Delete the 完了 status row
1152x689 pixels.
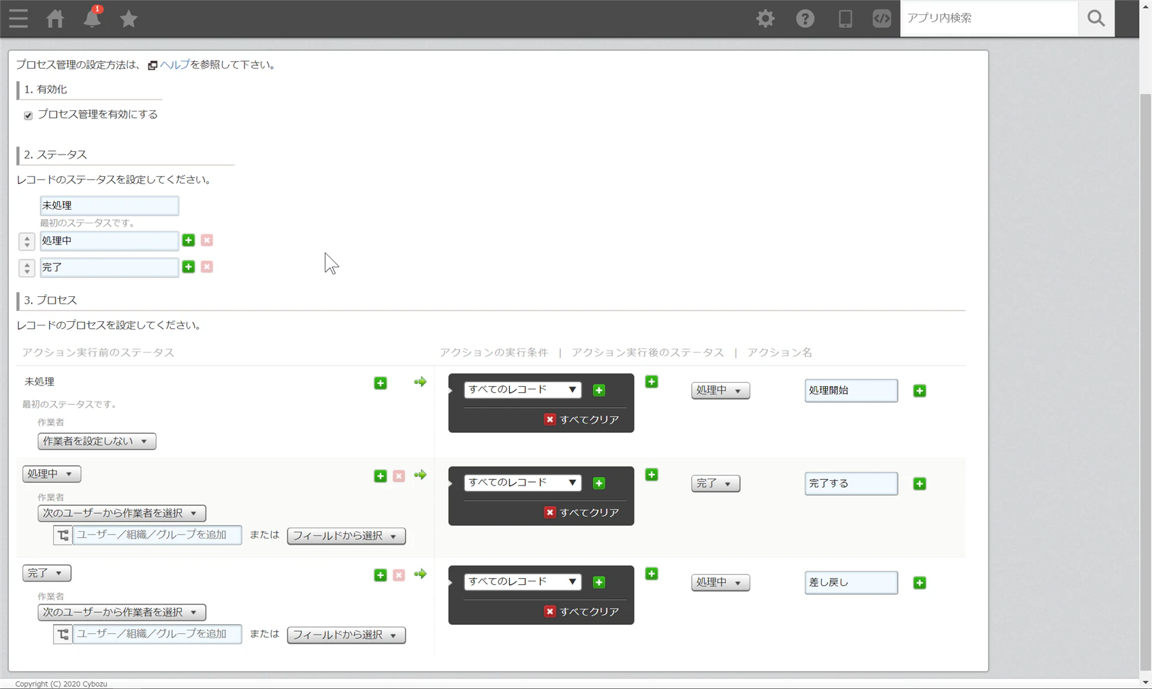[x=207, y=267]
